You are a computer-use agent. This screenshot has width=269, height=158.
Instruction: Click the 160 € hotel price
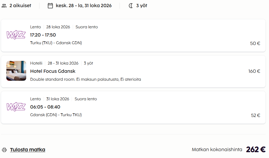[254, 71]
